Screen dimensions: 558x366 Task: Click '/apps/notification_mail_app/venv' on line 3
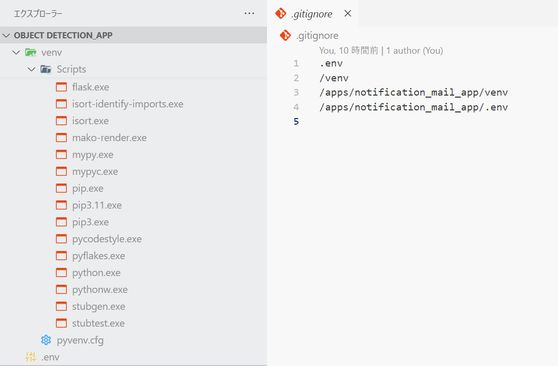click(414, 93)
